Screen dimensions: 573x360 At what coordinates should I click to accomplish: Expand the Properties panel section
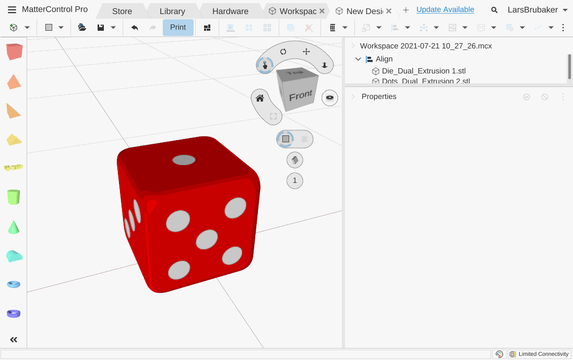pyautogui.click(x=353, y=97)
